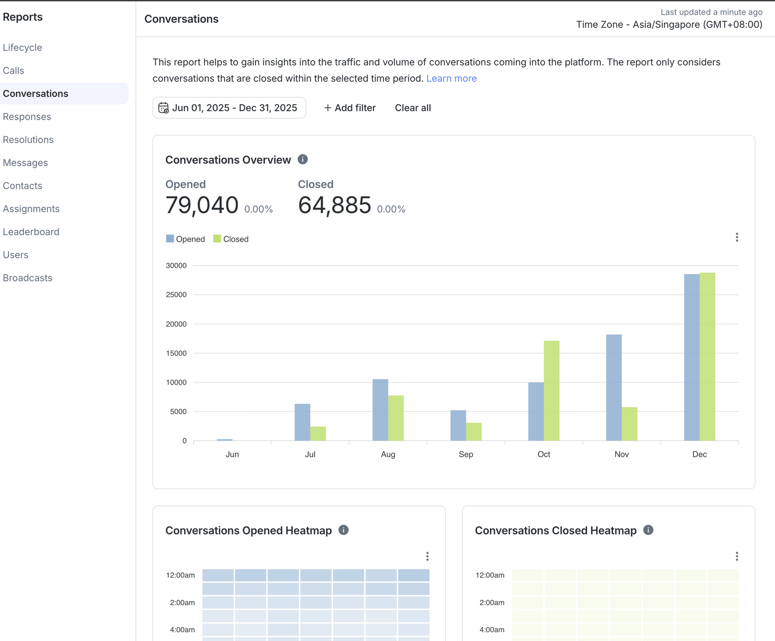Click the Conversations Opened Heatmap info icon
This screenshot has height=641, width=775.
[x=343, y=530]
